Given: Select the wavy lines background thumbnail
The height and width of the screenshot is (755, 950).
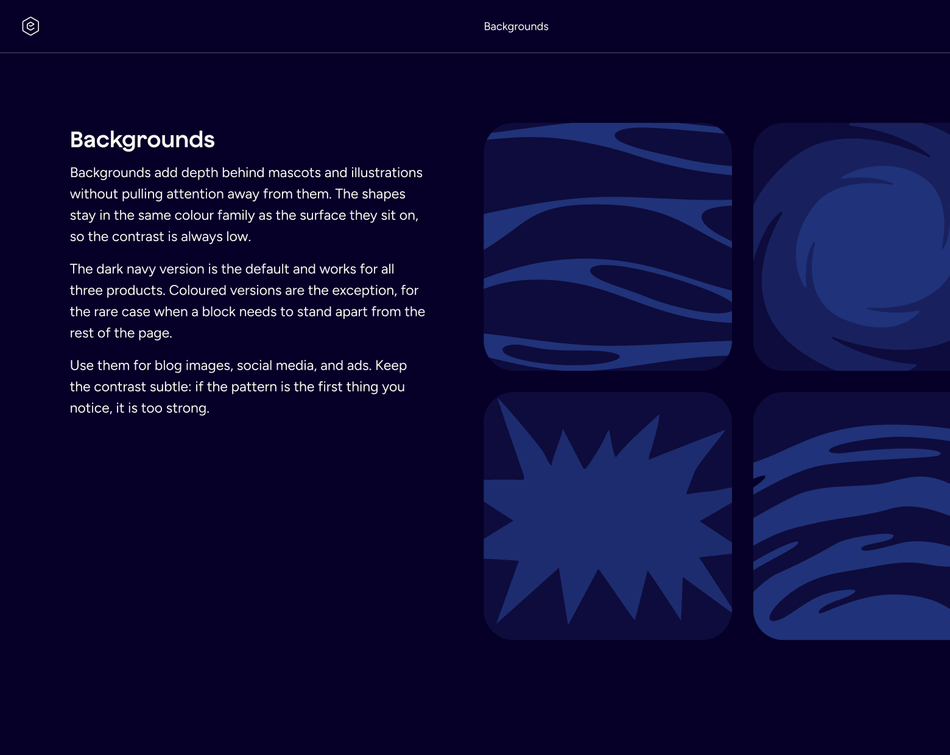Looking at the screenshot, I should coord(608,247).
